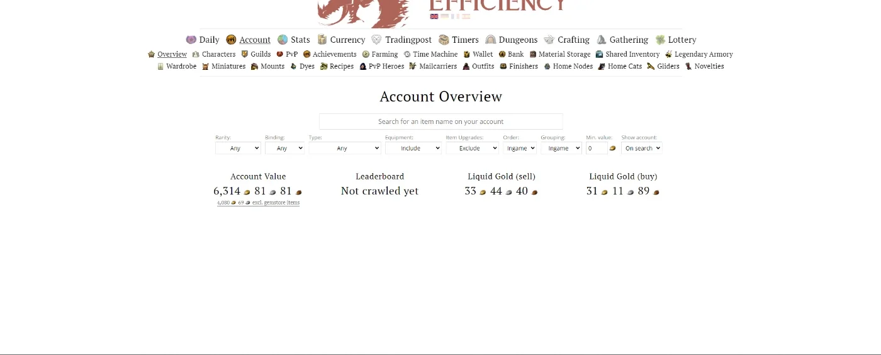This screenshot has height=355, width=881.
Task: Open the Rarity dropdown
Action: [x=238, y=148]
